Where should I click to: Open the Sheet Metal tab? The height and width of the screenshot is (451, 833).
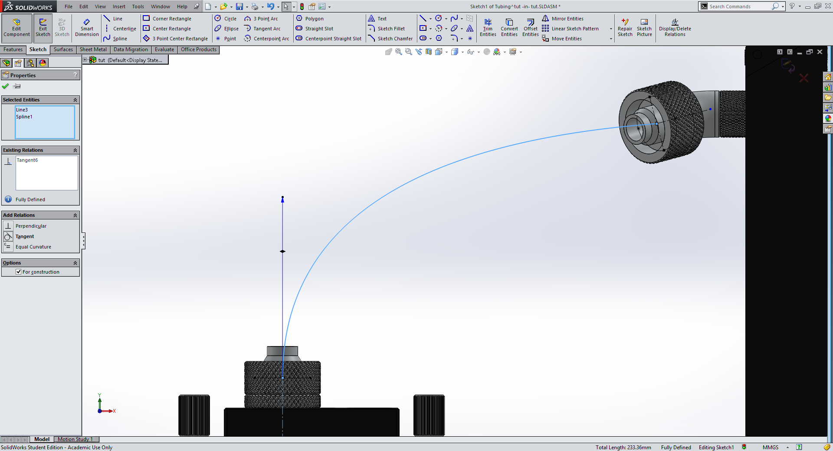click(x=93, y=49)
